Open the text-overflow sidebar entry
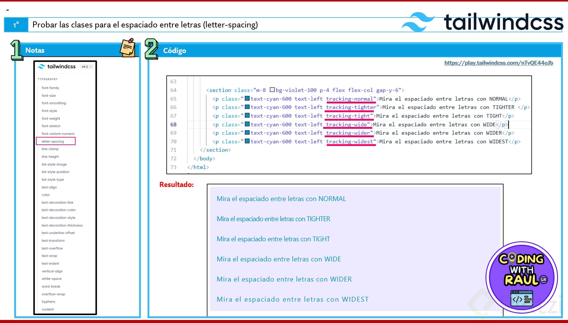Viewport: 568px width, 323px height. 52,248
